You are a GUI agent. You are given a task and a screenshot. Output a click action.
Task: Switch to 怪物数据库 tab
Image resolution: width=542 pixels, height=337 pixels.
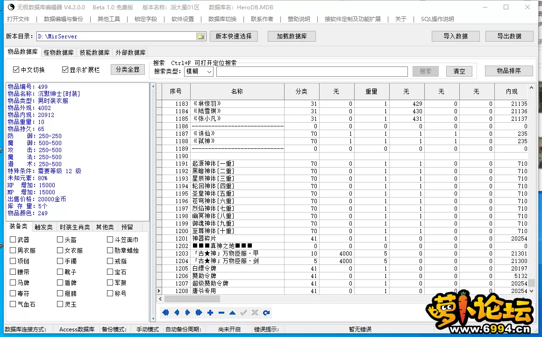point(58,52)
